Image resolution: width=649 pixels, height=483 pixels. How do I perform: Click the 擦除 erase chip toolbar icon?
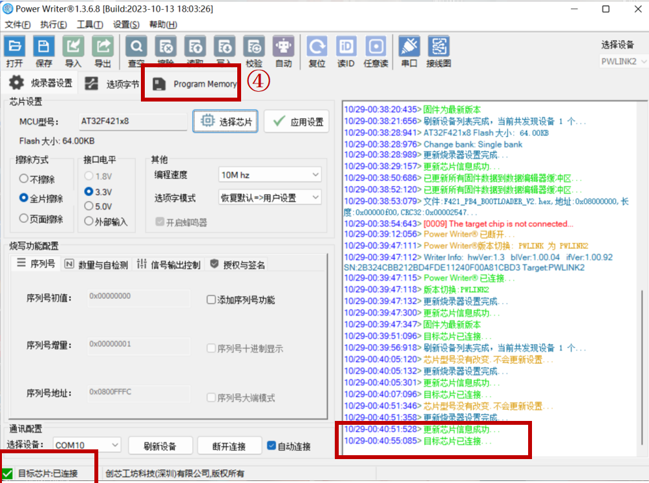[165, 46]
